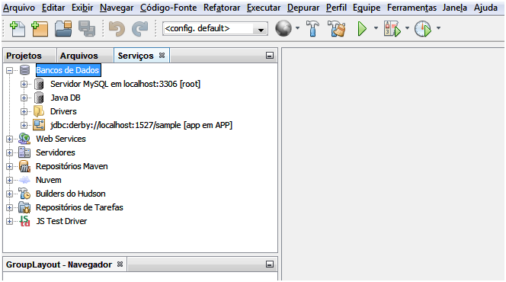The image size is (506, 282).
Task: Run the project with green play icon
Action: 362,28
